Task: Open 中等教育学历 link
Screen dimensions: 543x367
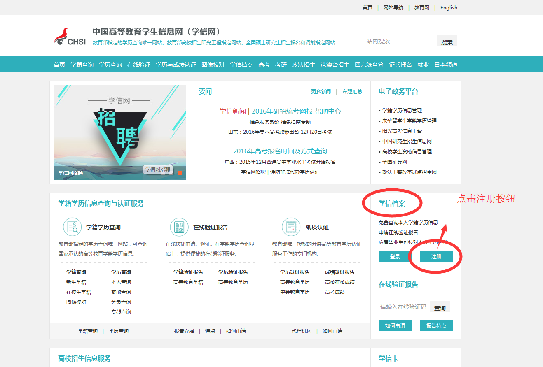Action: tap(295, 292)
